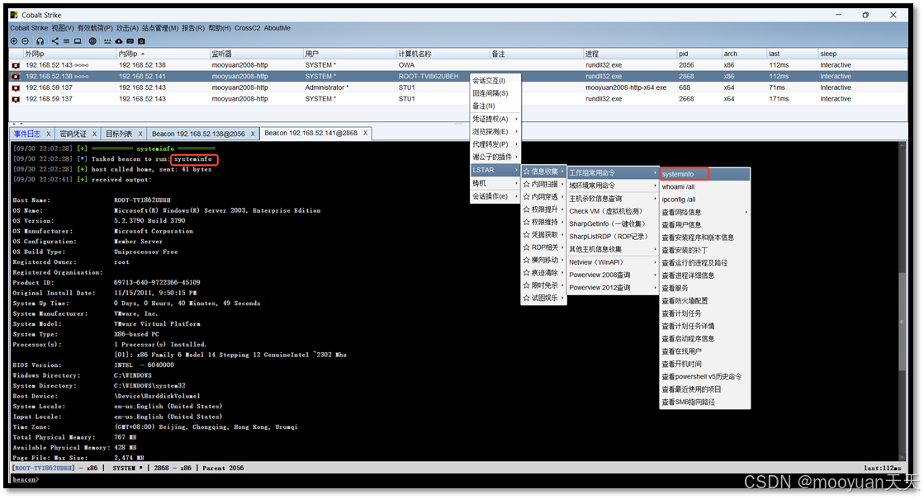Switch to the 事件日志 tab
This screenshot has width=924, height=499.
coord(27,134)
